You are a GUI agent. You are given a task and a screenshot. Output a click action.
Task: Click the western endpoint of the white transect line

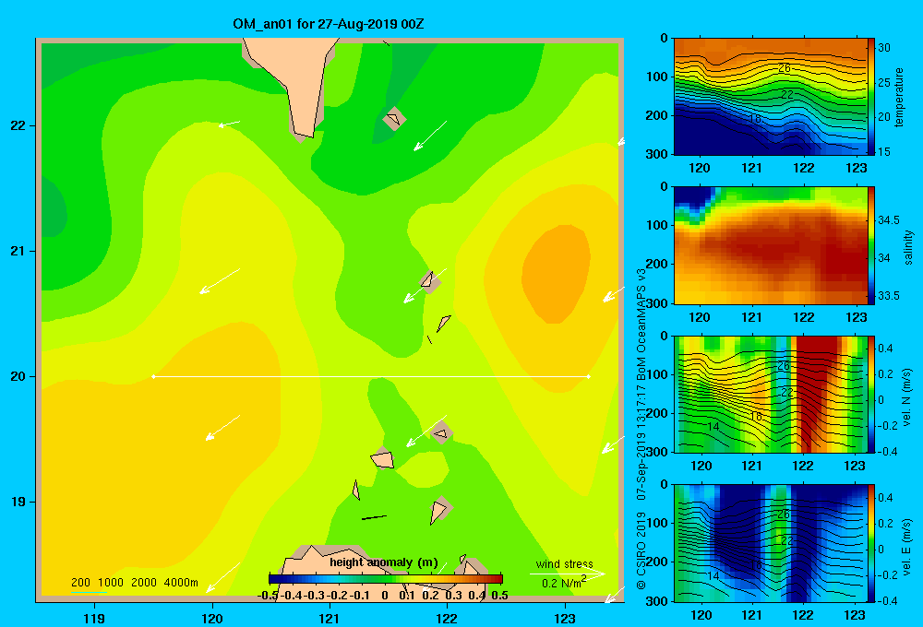pos(153,376)
